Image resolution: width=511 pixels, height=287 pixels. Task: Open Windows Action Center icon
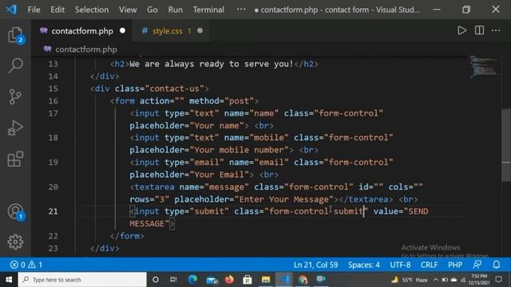coord(498,280)
